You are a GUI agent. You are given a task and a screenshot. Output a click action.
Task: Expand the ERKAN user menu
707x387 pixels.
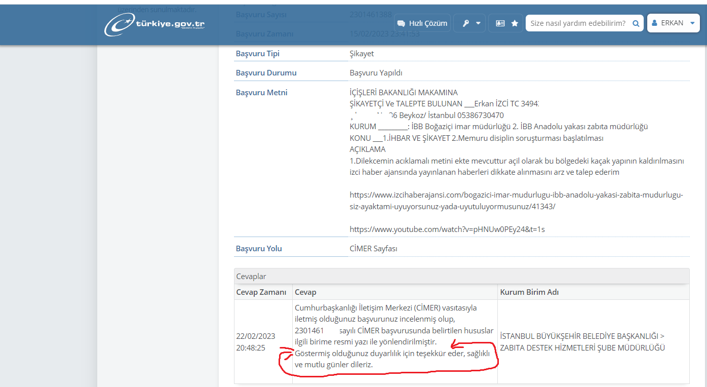coord(673,23)
